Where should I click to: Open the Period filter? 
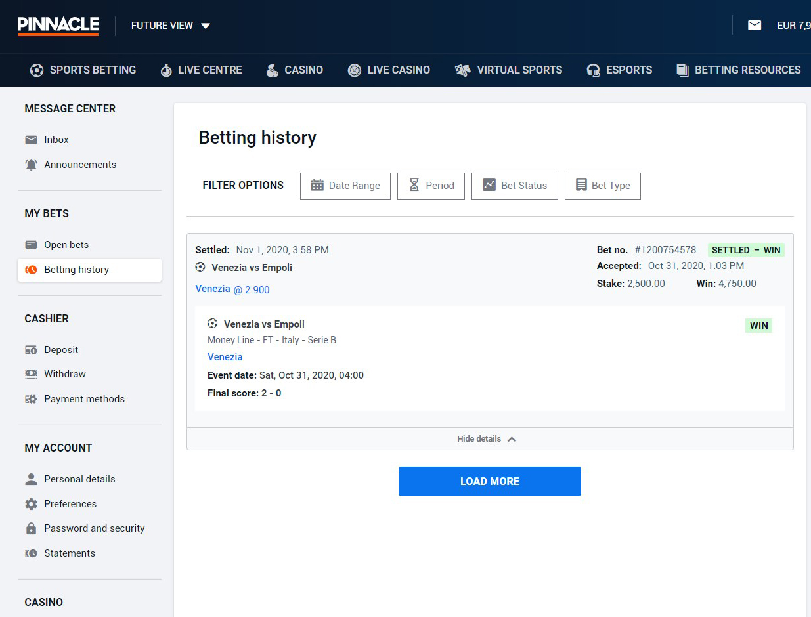[431, 186]
